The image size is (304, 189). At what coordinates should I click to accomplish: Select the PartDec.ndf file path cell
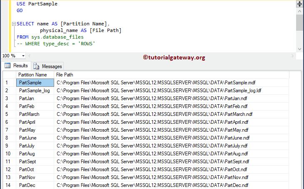172,185
